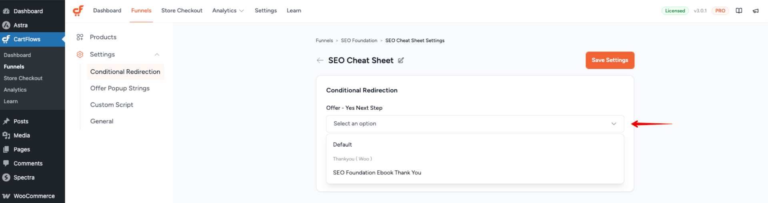Open the Offer - Yes Next Step dropdown

click(475, 124)
